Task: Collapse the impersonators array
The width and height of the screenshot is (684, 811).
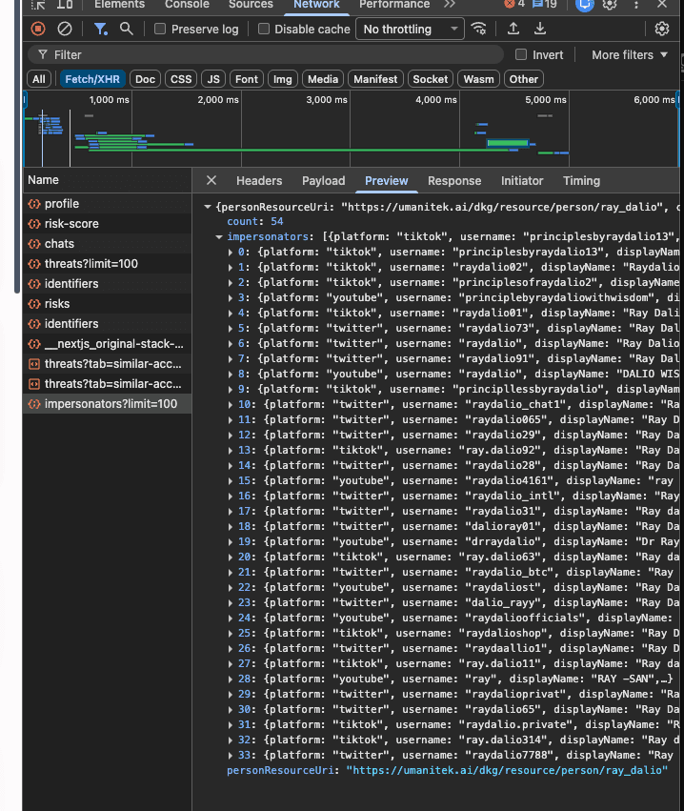Action: point(219,237)
